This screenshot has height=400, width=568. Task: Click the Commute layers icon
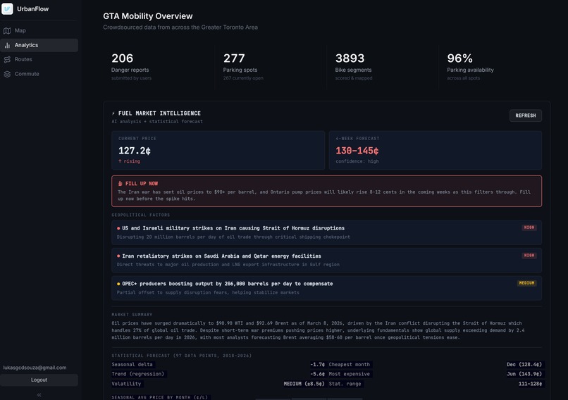[x=7, y=74]
